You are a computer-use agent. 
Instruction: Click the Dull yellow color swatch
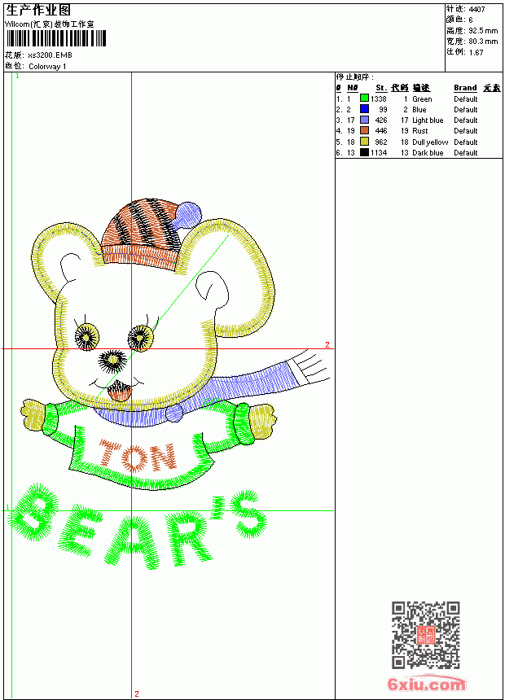click(364, 142)
